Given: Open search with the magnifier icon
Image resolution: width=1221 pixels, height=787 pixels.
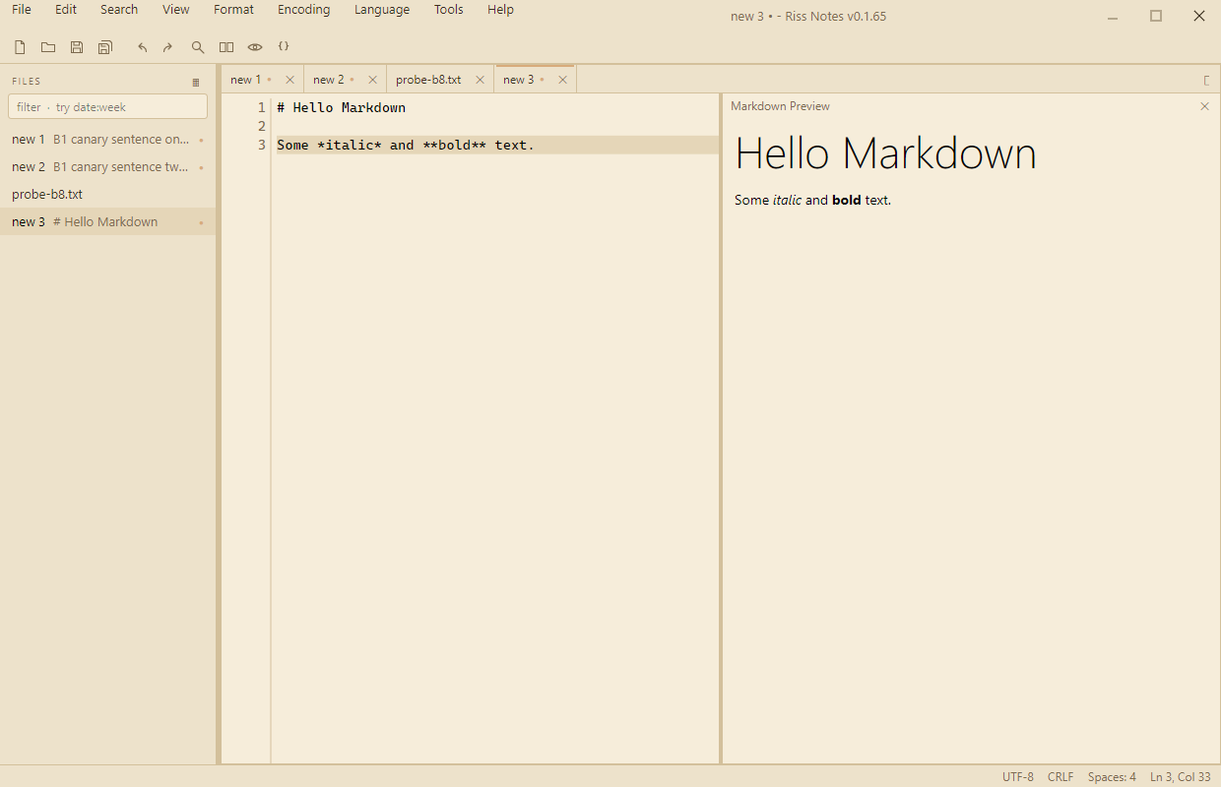Looking at the screenshot, I should 198,47.
